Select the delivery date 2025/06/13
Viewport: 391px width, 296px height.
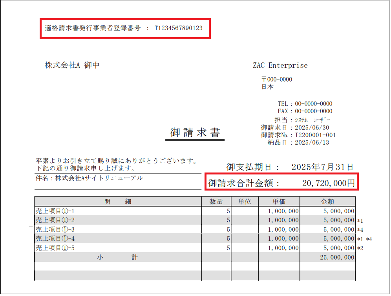coord(312,143)
